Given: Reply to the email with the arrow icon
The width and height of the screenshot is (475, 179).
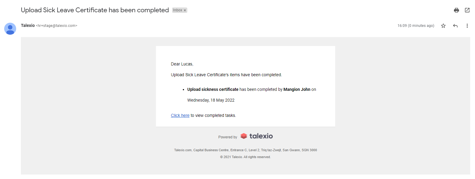Looking at the screenshot, I should 455,26.
